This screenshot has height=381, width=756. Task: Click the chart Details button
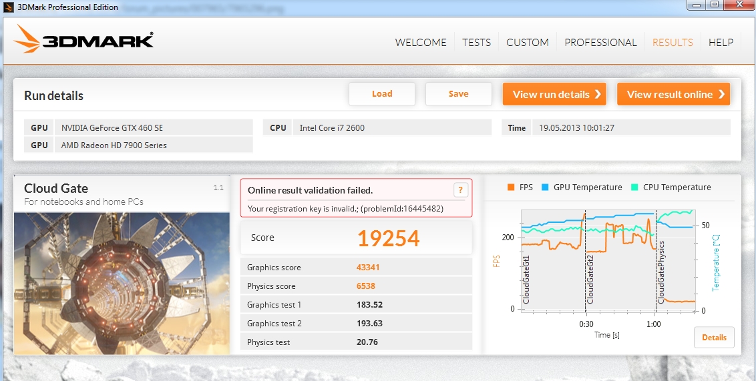pos(714,337)
